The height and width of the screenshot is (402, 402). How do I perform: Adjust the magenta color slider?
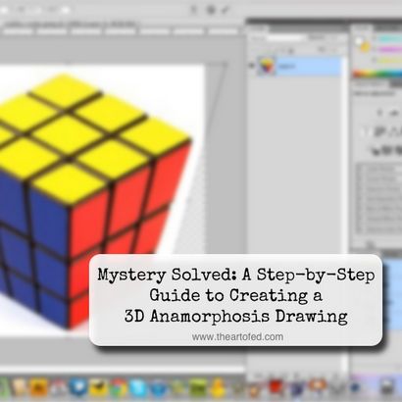[389, 50]
